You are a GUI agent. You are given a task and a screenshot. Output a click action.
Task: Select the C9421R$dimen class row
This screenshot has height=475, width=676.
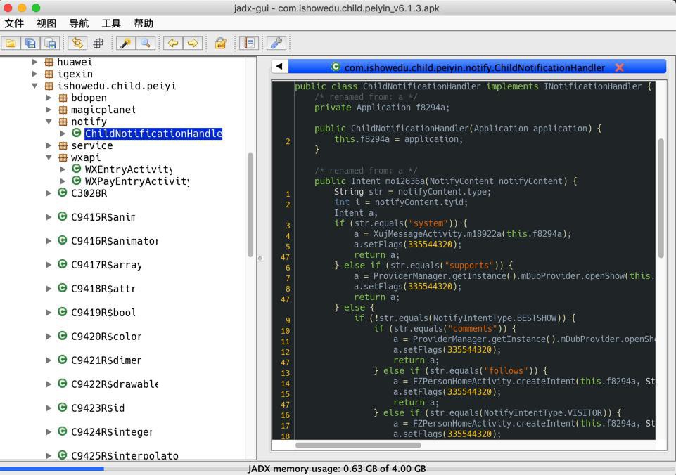point(106,360)
